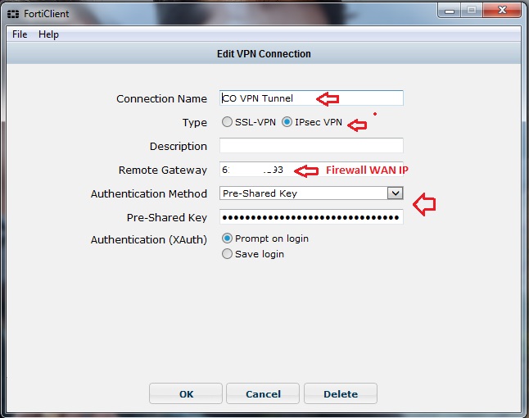
Task: Click the Description text field
Action: click(x=311, y=146)
